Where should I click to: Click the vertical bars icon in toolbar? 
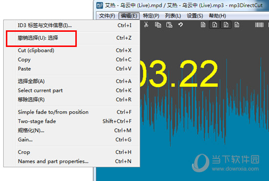[x=259, y=25]
